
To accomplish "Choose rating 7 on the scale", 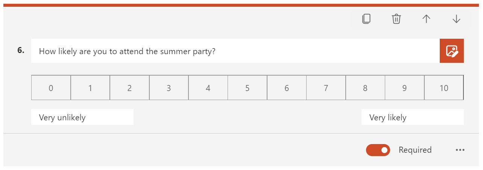I will [x=326, y=88].
